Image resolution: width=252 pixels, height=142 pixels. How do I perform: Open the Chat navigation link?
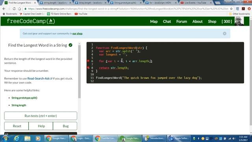tap(167, 21)
